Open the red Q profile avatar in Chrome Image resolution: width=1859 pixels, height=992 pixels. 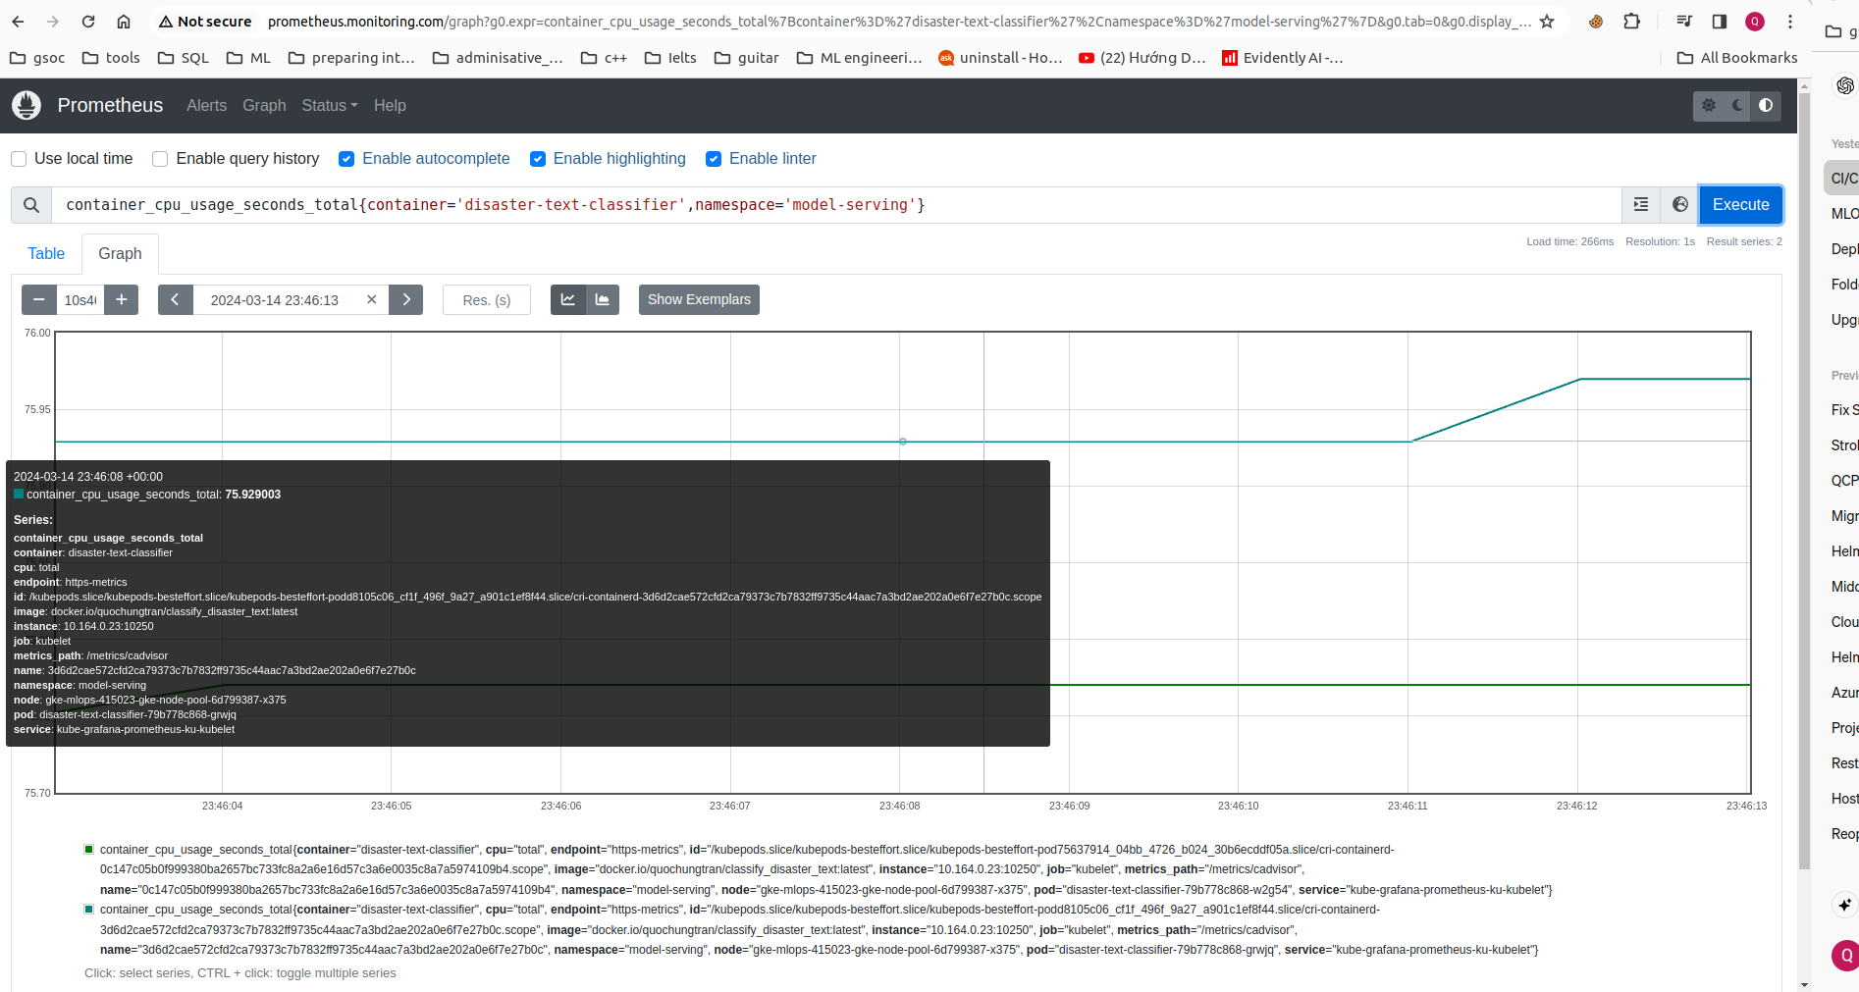coord(1755,22)
